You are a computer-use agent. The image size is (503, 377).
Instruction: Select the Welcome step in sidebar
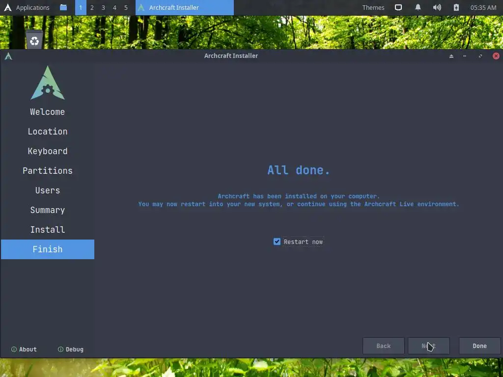click(x=48, y=112)
